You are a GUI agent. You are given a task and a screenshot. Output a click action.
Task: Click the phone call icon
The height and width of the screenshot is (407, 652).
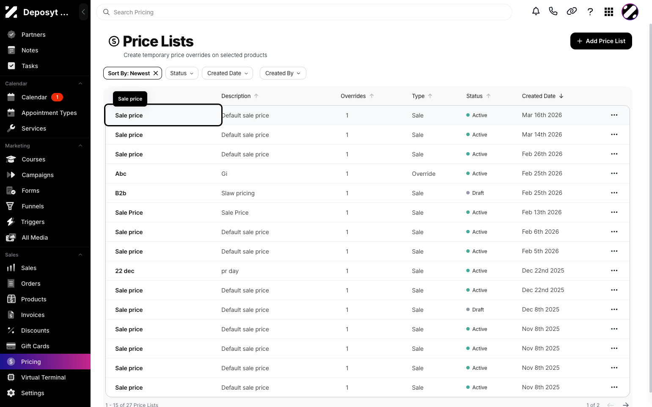click(x=553, y=12)
